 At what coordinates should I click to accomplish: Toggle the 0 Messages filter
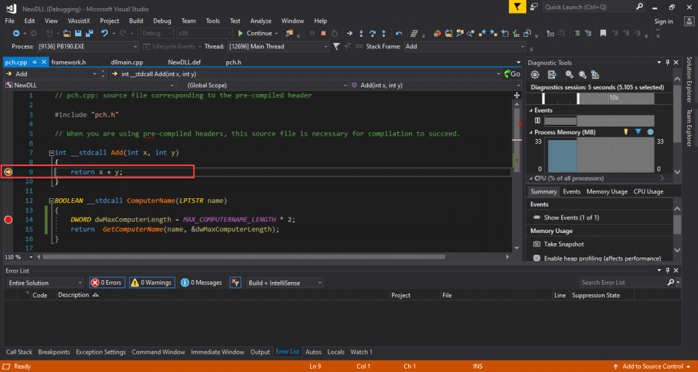(202, 282)
